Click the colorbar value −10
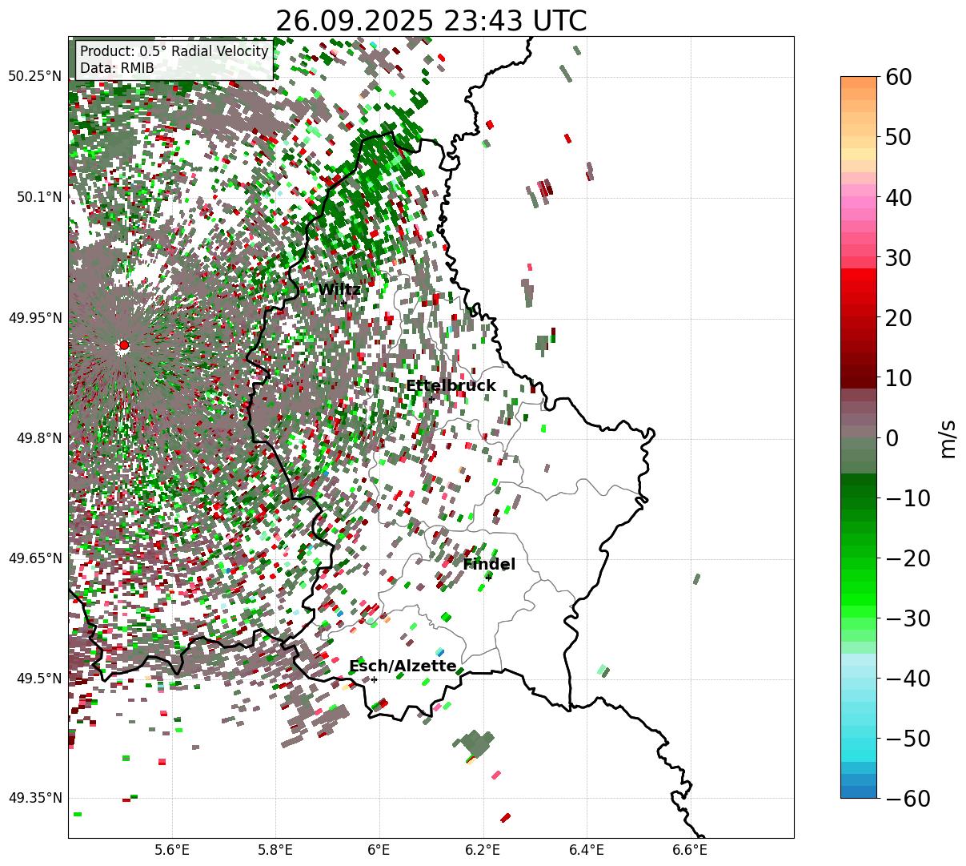The width and height of the screenshot is (966, 866). tap(907, 498)
